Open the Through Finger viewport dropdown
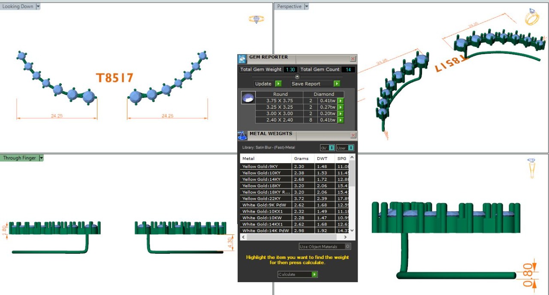Viewport: 549px width, 295px height. 41,158
